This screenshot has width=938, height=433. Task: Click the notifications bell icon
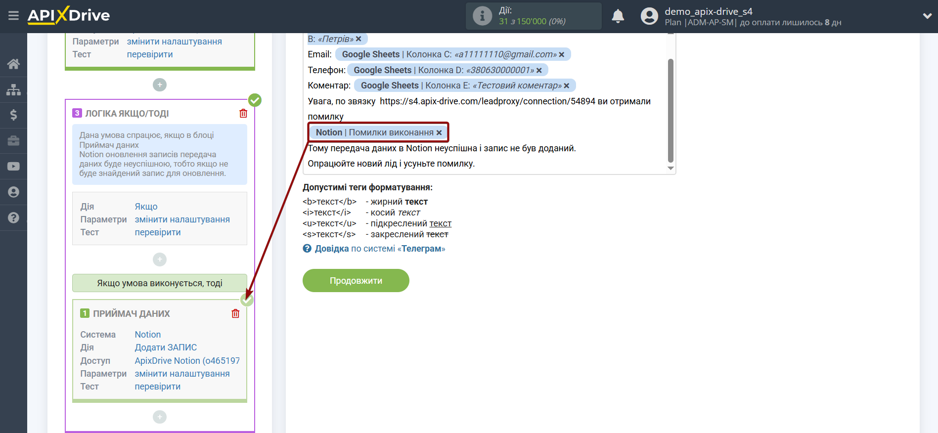(618, 16)
